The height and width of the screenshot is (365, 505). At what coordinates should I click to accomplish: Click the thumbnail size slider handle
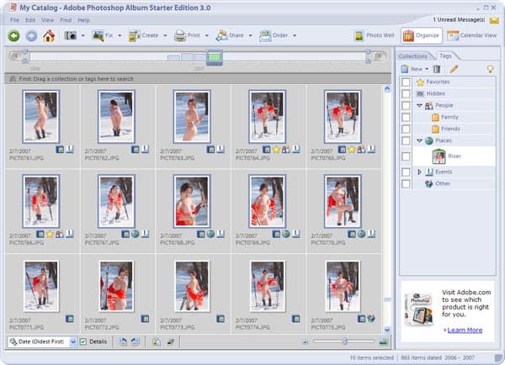[x=344, y=341]
